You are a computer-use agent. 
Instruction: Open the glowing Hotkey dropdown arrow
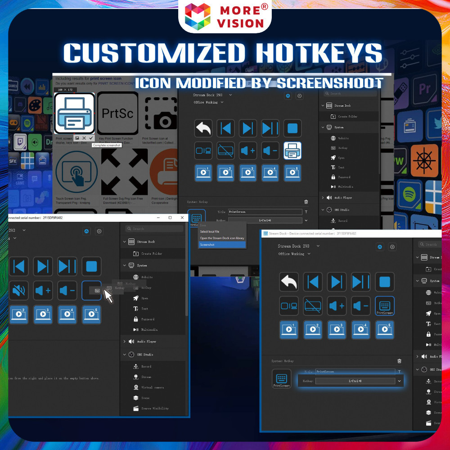click(399, 381)
